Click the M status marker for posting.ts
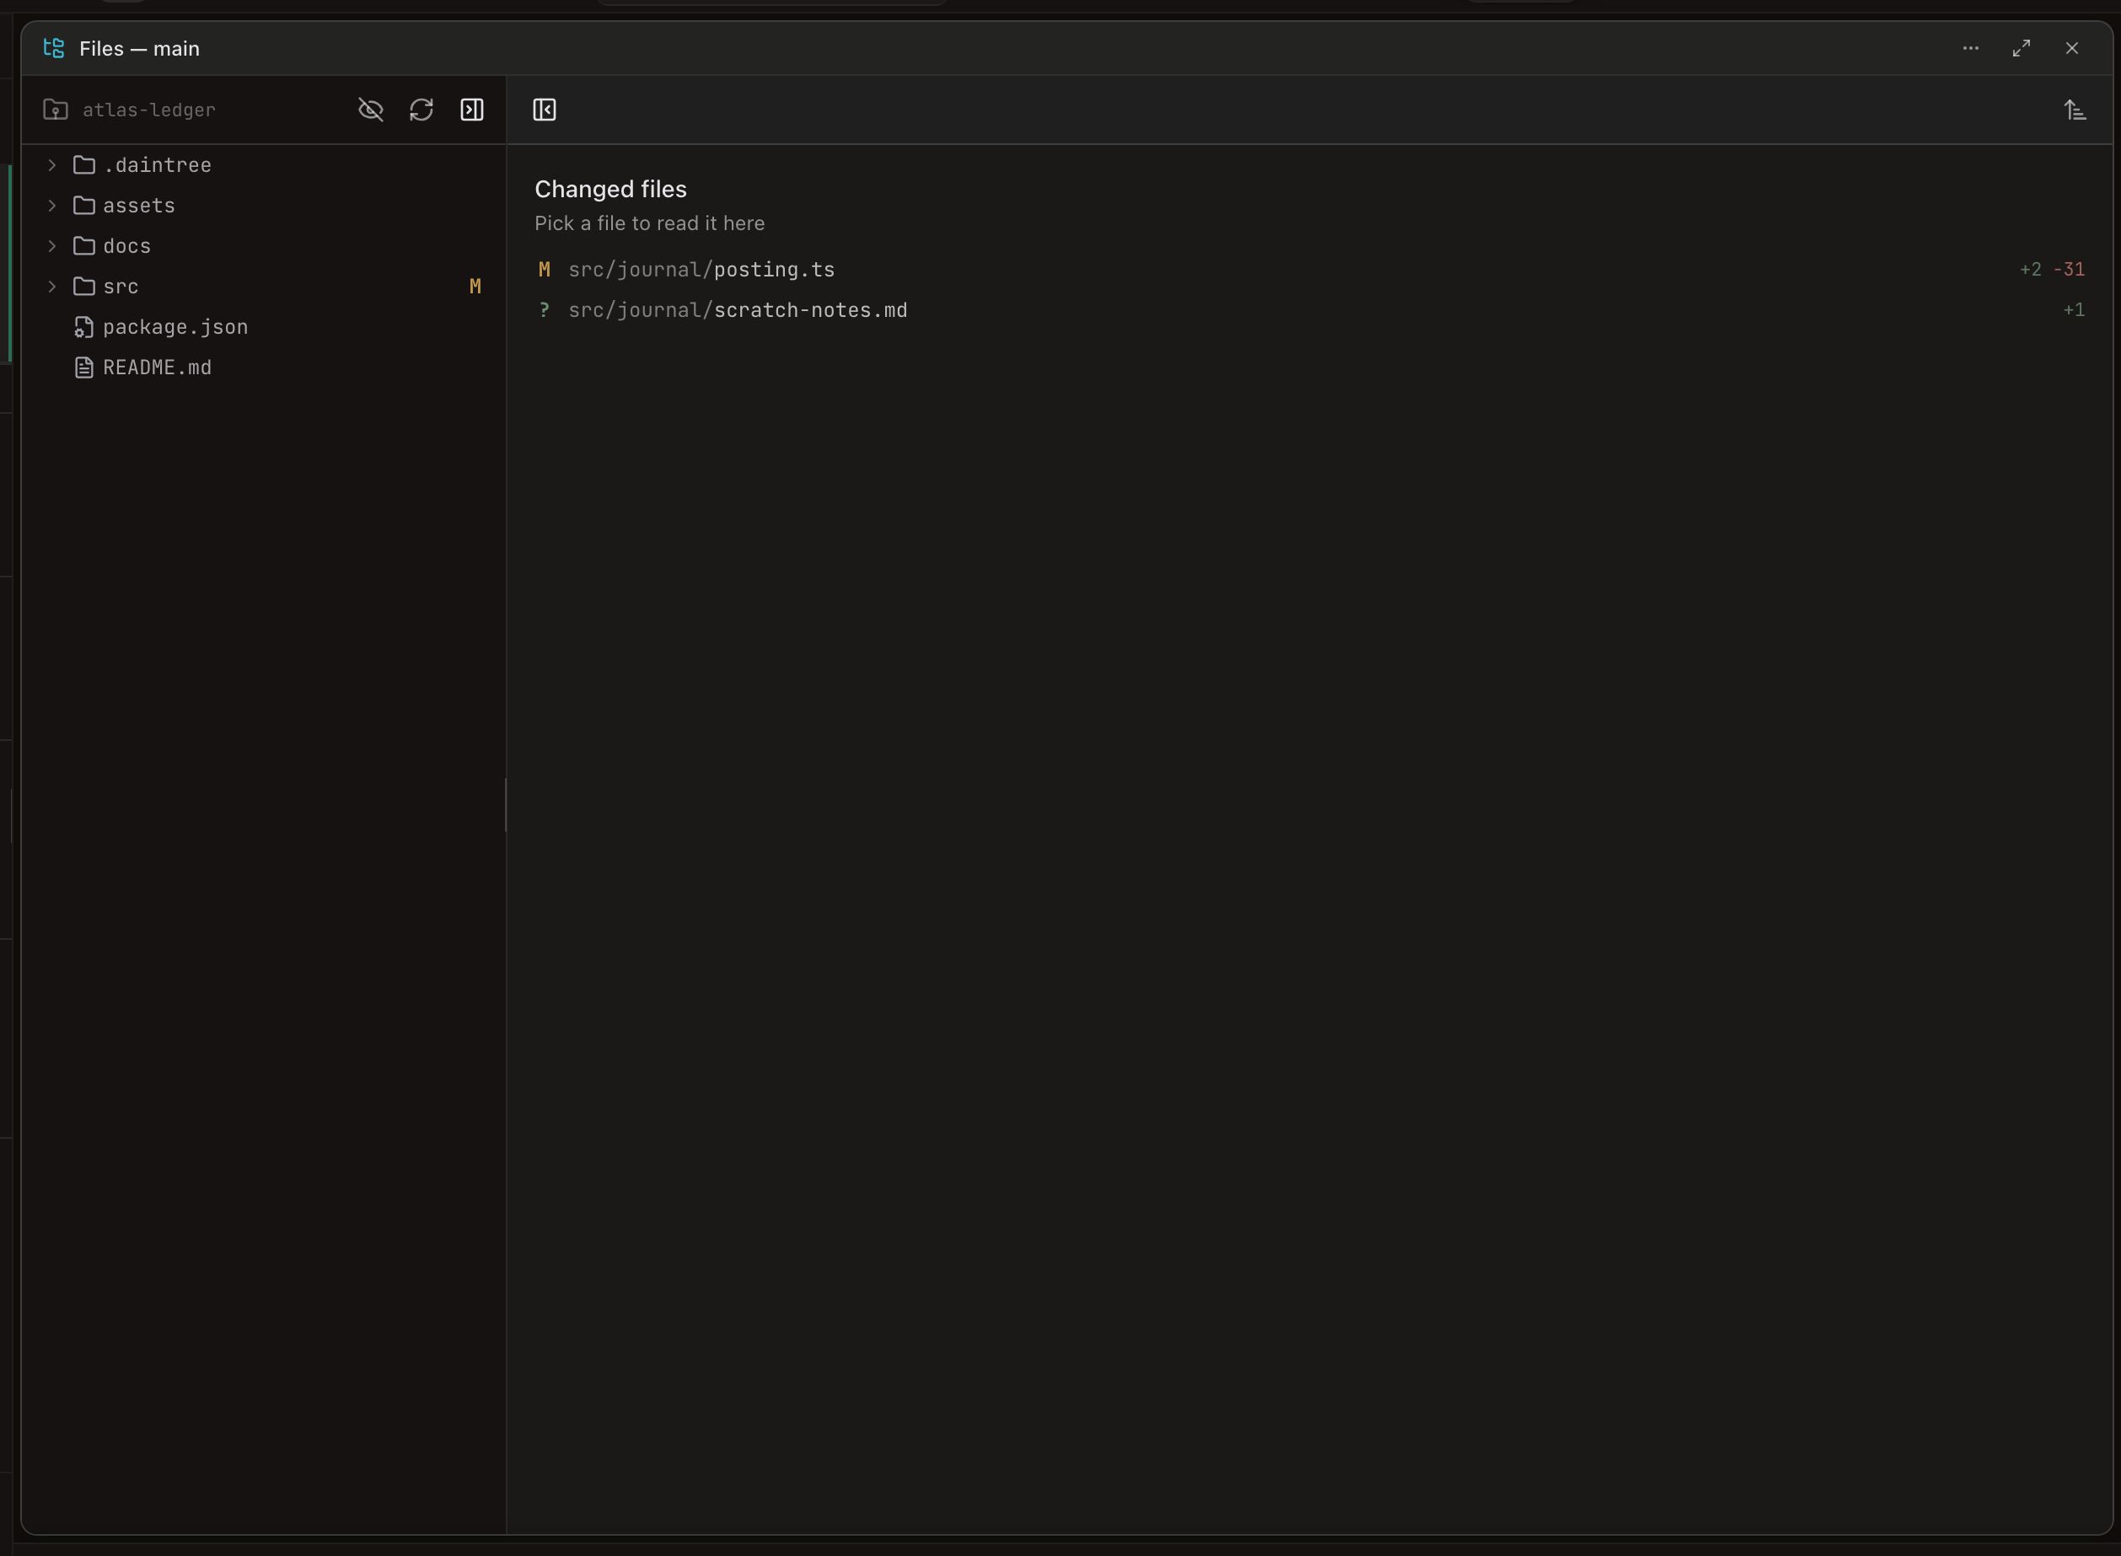 545,270
